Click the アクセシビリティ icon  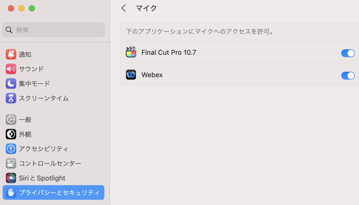[11, 149]
